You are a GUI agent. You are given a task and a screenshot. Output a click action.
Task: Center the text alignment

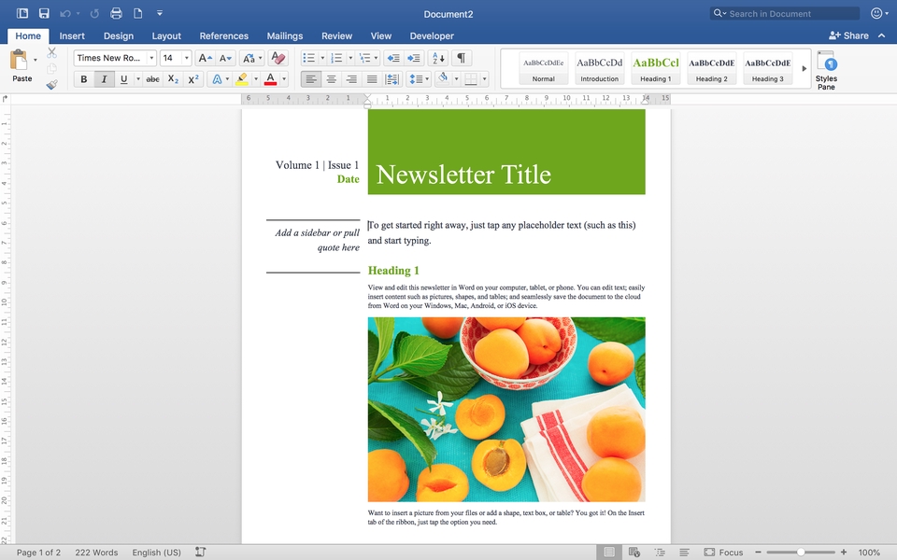pos(331,78)
